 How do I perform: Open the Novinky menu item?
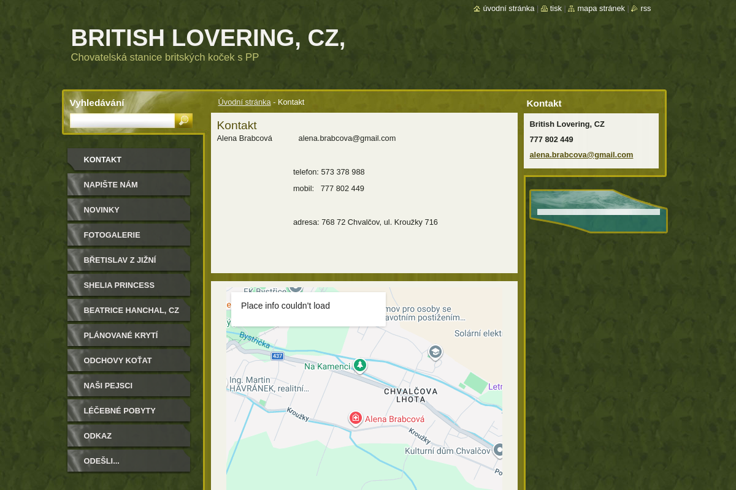point(101,209)
